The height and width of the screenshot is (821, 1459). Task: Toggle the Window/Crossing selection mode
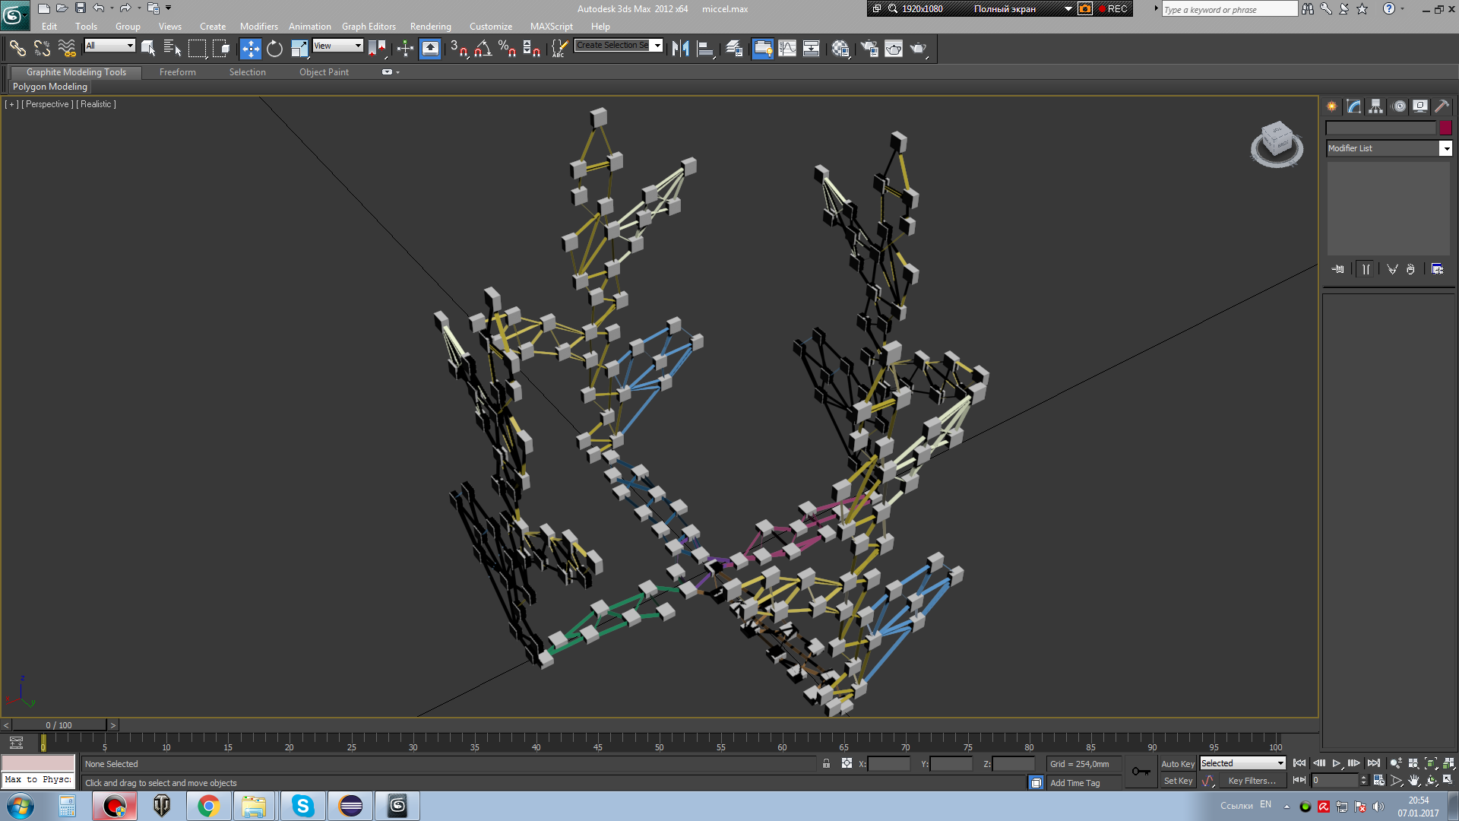point(221,49)
